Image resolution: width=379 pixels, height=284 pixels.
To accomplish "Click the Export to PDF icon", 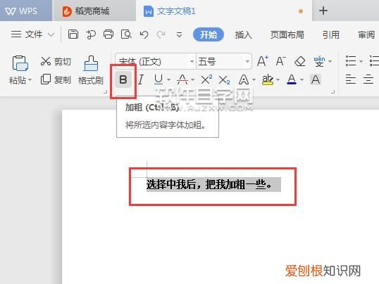I will point(91,34).
